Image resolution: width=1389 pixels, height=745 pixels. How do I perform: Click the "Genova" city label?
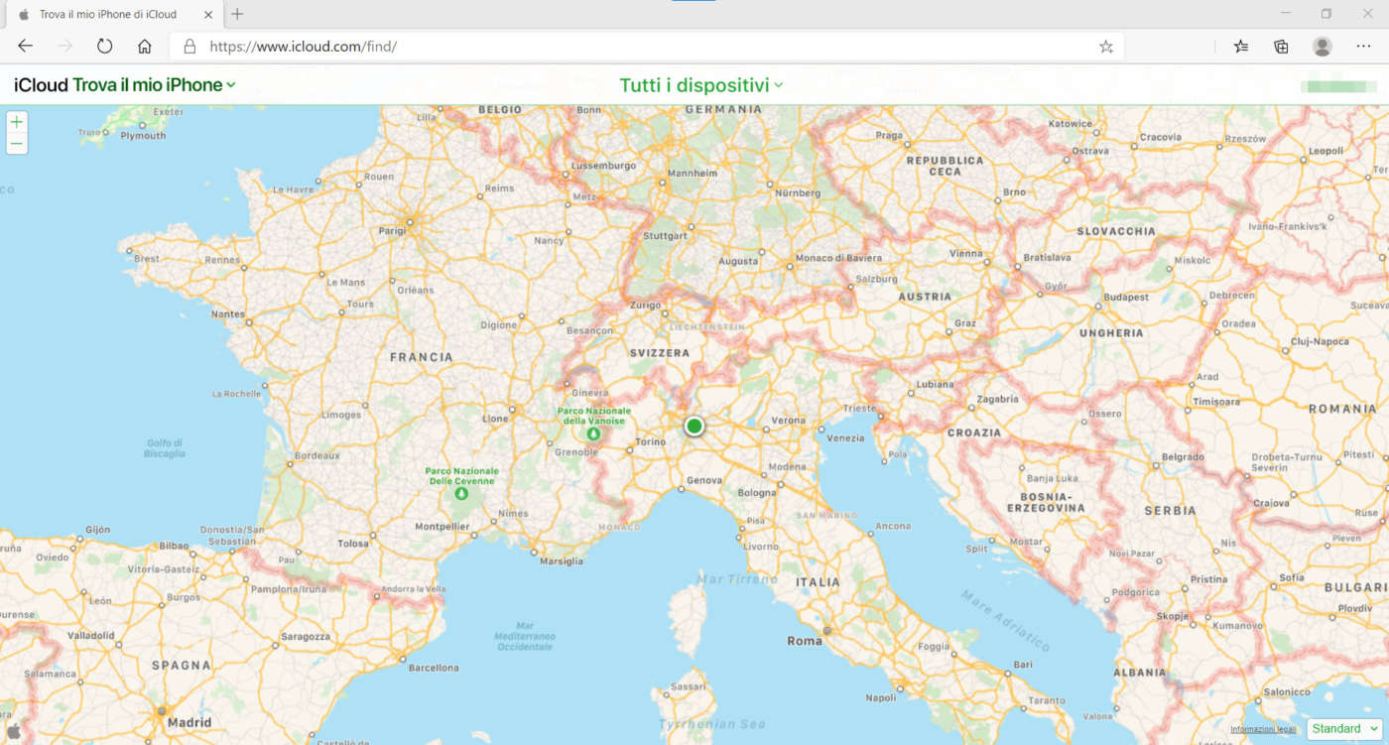pos(704,480)
